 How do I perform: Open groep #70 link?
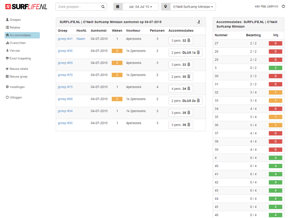65,75
